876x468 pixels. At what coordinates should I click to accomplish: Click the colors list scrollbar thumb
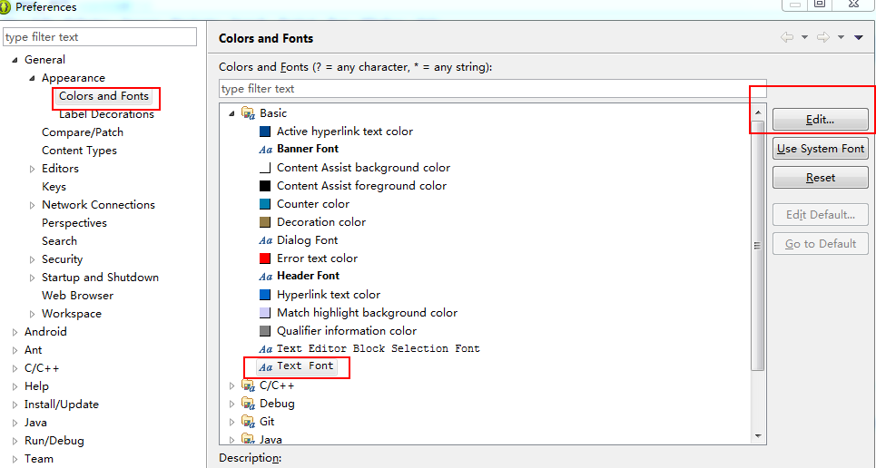[x=758, y=246]
